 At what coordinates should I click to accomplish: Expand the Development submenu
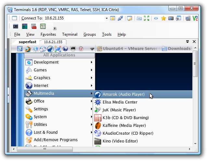coord(59,62)
